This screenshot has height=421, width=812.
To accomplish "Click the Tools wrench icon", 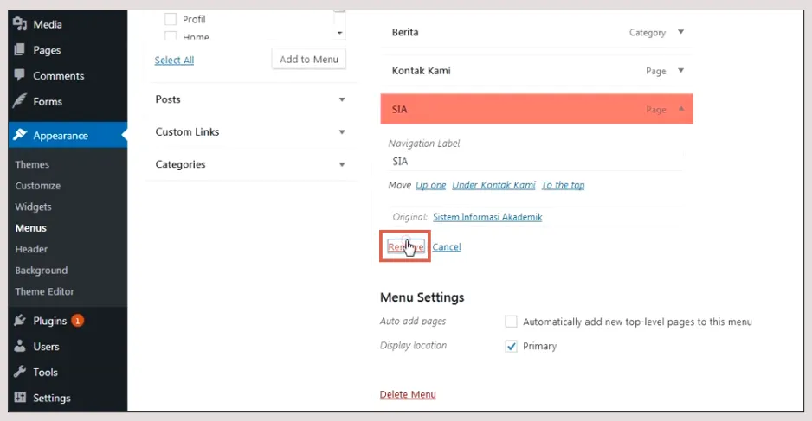I will [20, 372].
